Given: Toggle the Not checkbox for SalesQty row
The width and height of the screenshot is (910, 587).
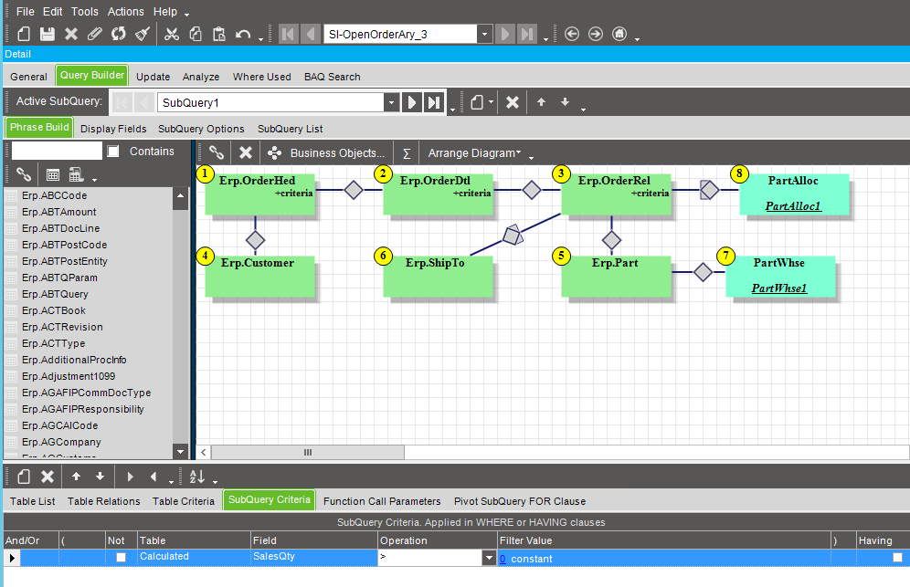Looking at the screenshot, I should tap(121, 558).
